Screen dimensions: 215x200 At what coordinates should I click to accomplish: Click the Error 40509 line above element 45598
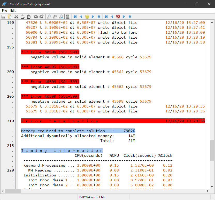50,96
